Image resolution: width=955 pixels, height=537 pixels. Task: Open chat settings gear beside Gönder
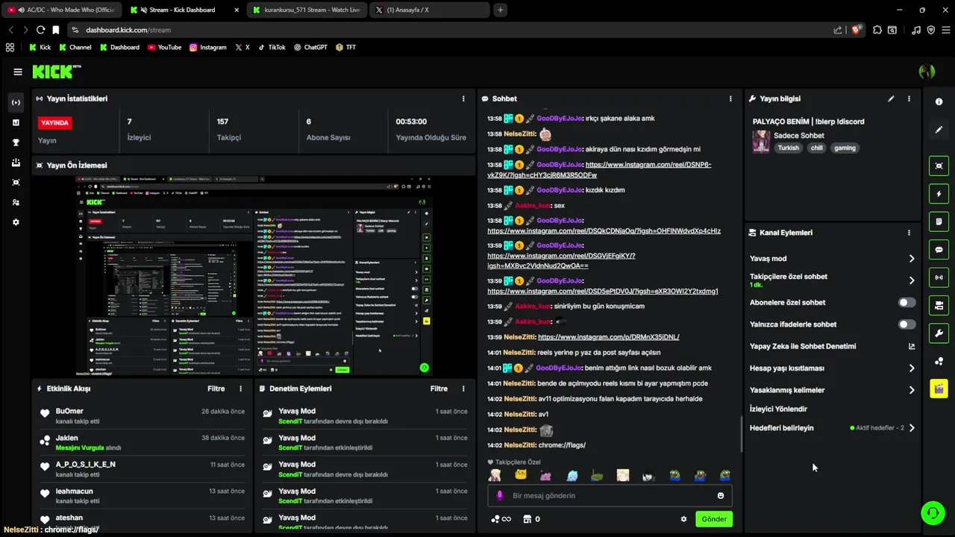(683, 519)
